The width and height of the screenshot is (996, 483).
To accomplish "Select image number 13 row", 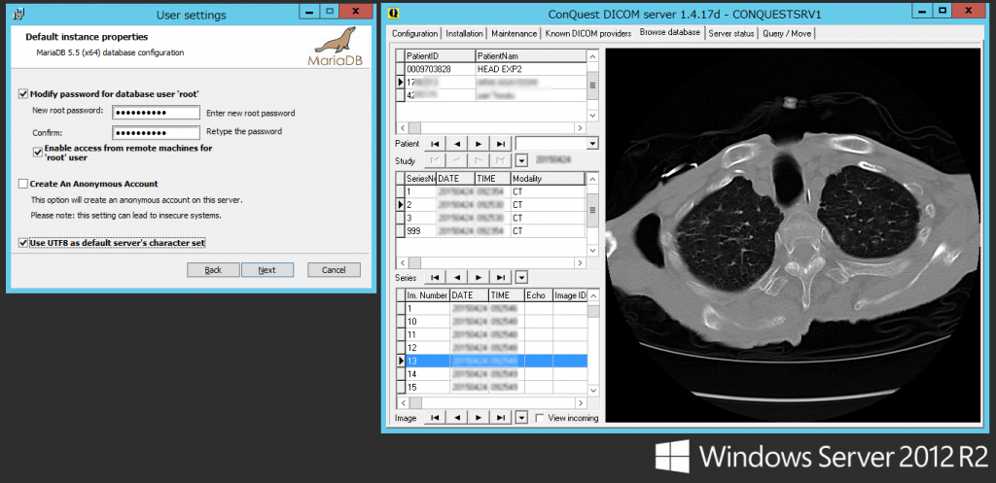I will (491, 361).
